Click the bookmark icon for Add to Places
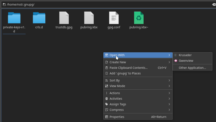Image resolution: width=216 pixels, height=122 pixels. pos(107,73)
